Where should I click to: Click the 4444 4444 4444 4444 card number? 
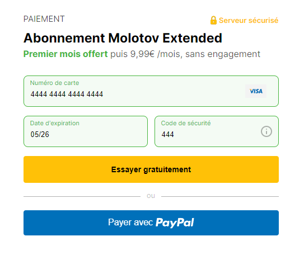coord(67,94)
